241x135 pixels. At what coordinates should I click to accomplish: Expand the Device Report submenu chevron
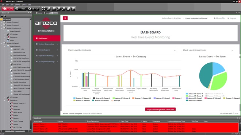tap(58, 50)
